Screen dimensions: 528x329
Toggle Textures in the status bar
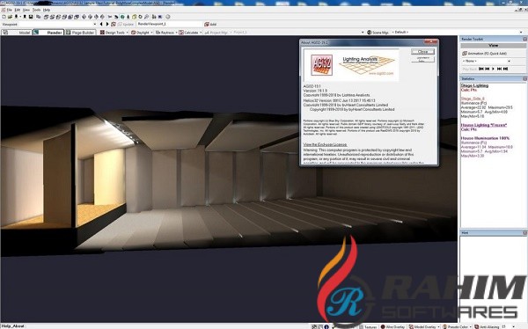(369, 326)
